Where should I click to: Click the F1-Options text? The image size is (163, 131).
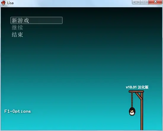pyautogui.click(x=17, y=111)
